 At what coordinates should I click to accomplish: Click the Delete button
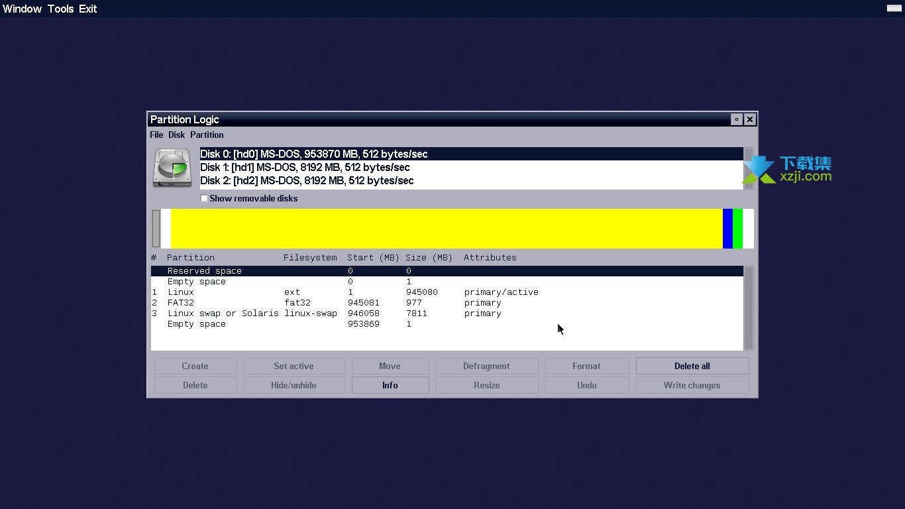(x=195, y=385)
